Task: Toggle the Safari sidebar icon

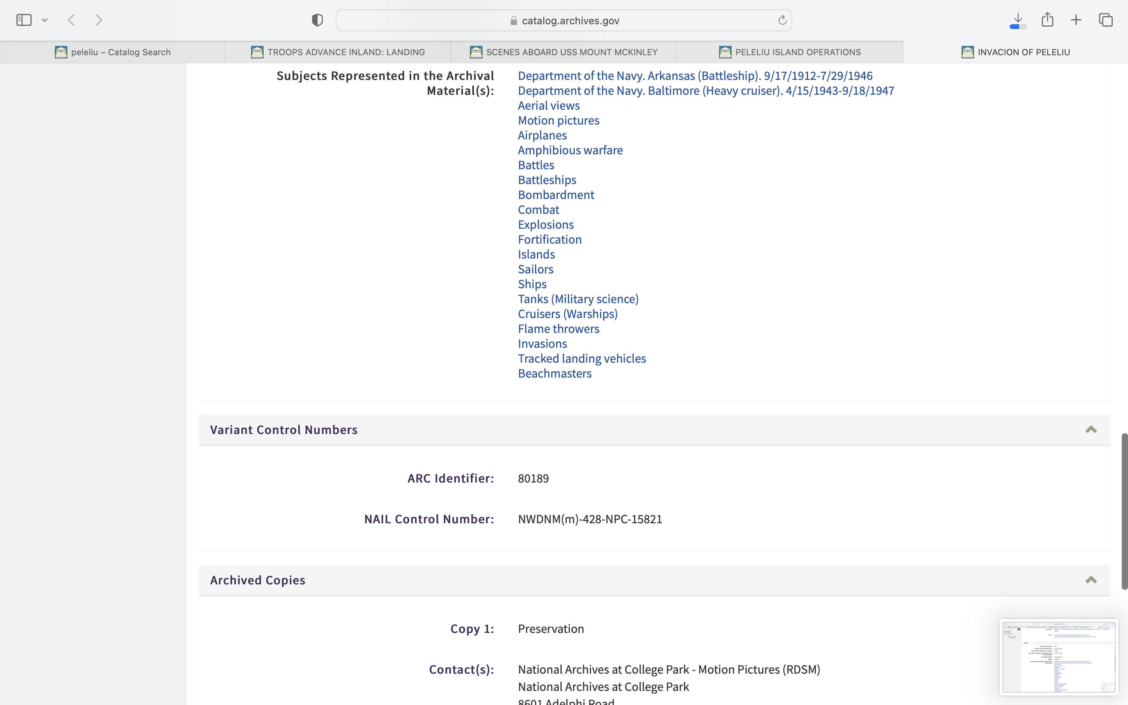Action: (x=24, y=20)
